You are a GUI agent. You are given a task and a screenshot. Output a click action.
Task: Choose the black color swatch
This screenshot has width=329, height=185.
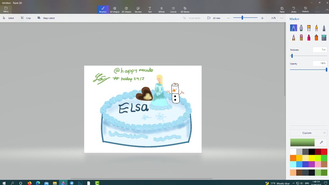(x=312, y=152)
